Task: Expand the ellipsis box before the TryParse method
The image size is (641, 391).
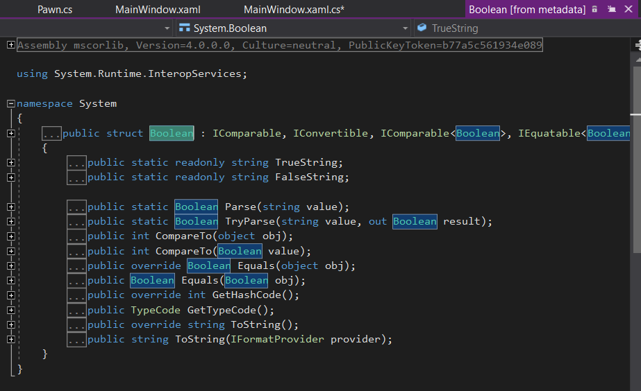Action: coord(76,222)
